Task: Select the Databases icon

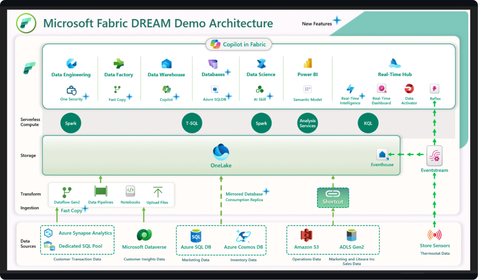Action: (213, 64)
